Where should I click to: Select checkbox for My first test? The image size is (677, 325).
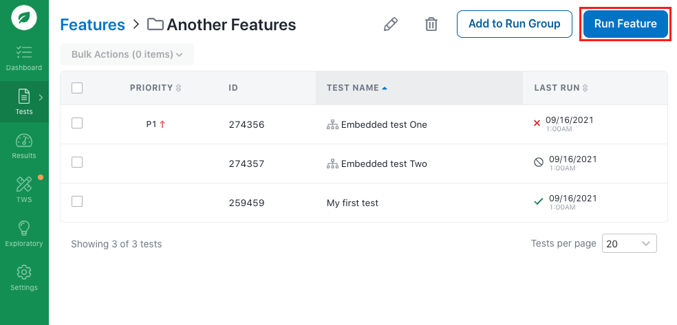77,201
